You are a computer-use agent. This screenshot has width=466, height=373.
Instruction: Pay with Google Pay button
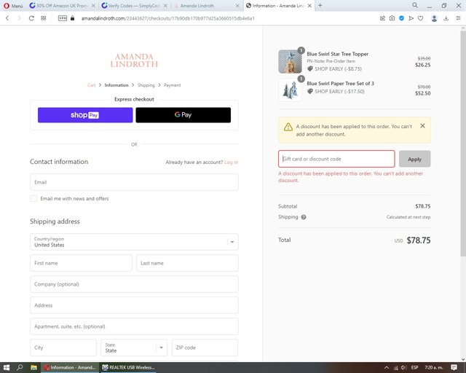click(x=183, y=115)
